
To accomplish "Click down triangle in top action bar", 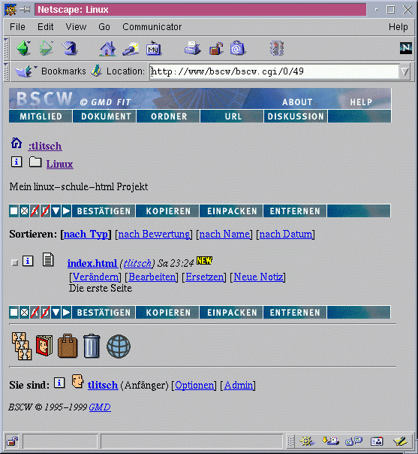I will tap(56, 210).
